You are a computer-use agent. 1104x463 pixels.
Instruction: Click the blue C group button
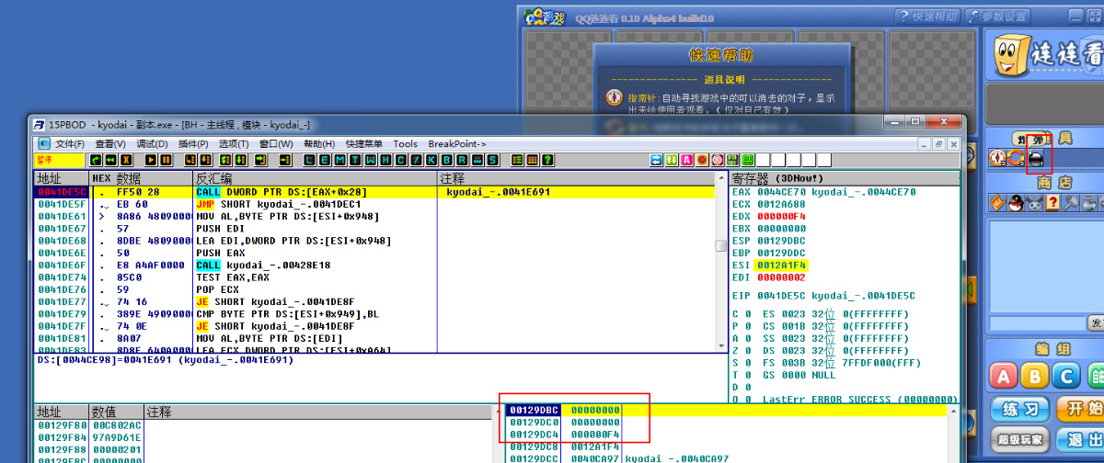click(1067, 377)
